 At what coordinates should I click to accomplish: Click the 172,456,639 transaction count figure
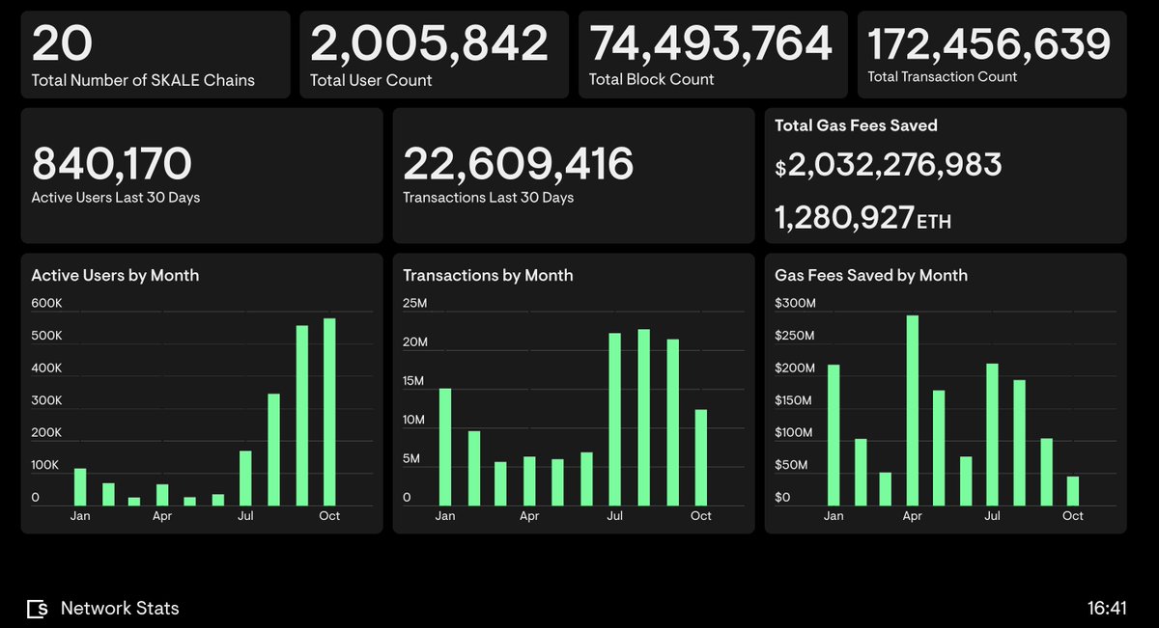[x=989, y=43]
